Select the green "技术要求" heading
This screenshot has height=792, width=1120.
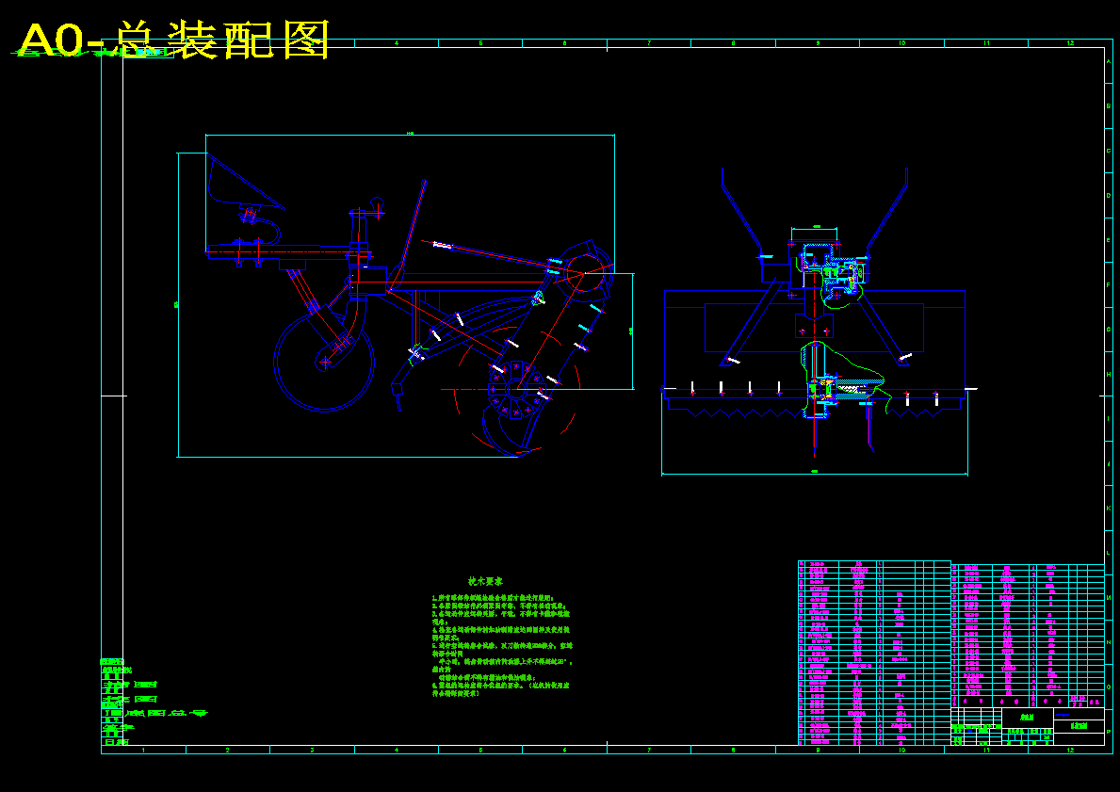[486, 582]
